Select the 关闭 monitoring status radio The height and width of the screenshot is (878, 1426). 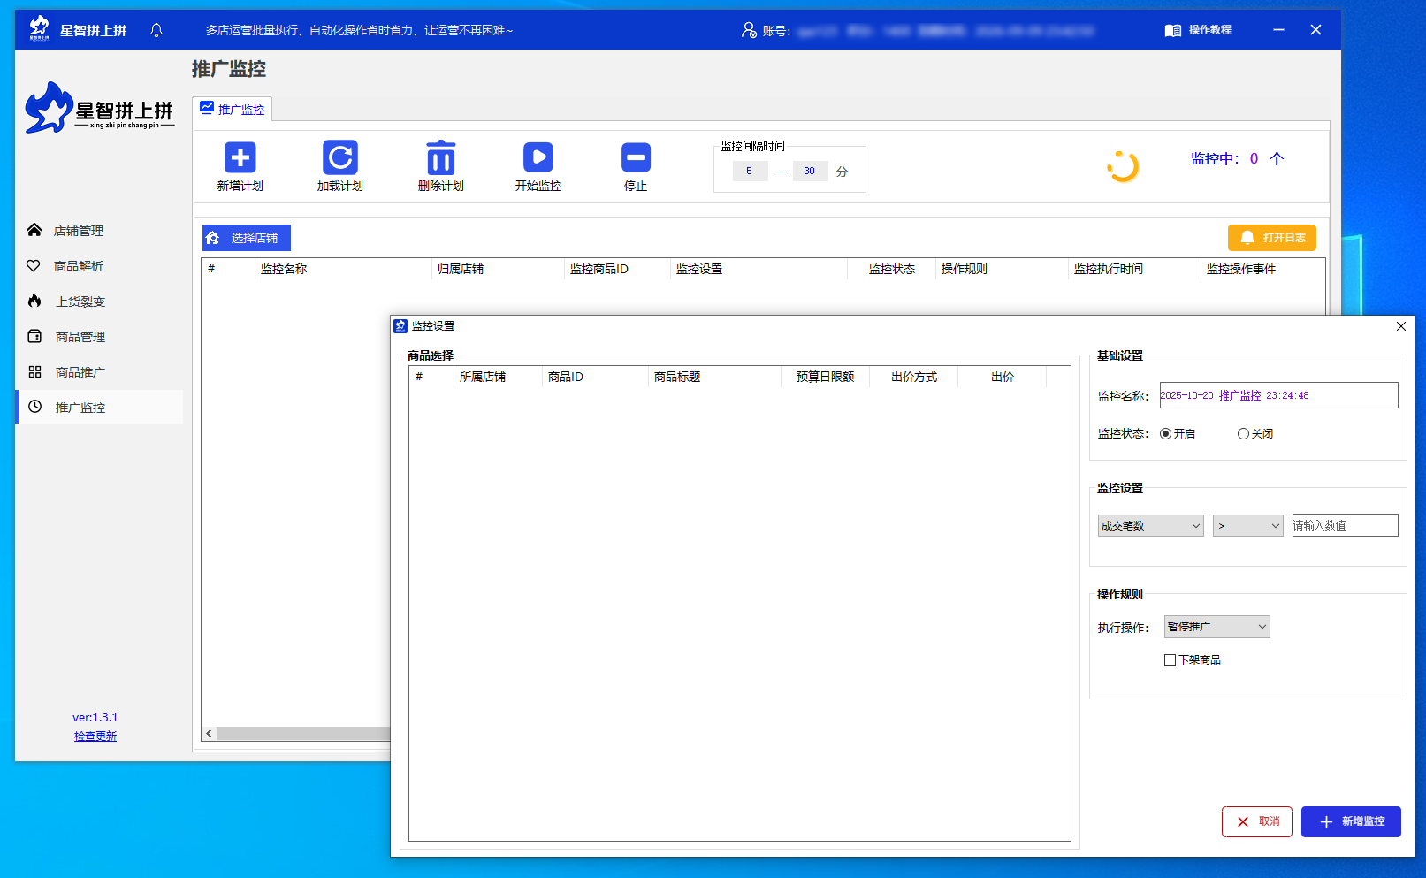1243,434
